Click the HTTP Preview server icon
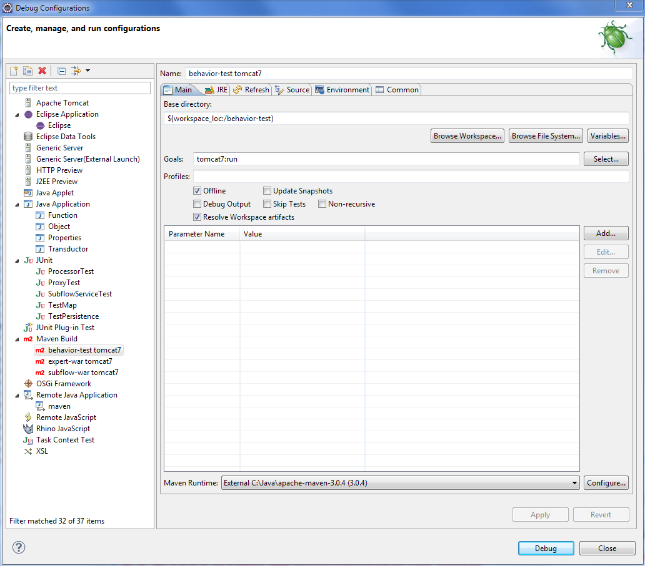 (x=28, y=170)
